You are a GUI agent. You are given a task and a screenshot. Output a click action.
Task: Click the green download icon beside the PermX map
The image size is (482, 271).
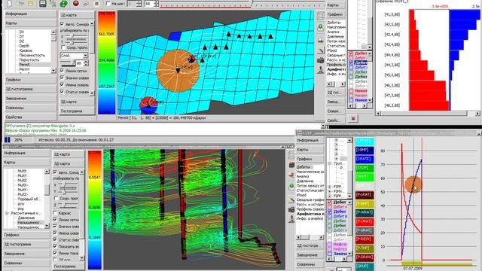320,28
